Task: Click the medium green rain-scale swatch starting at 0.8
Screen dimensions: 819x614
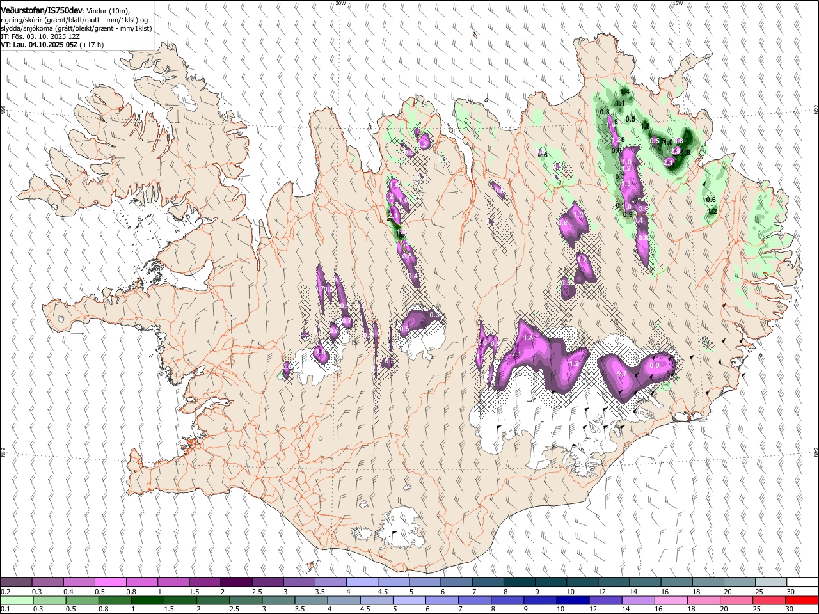Action: 114,601
